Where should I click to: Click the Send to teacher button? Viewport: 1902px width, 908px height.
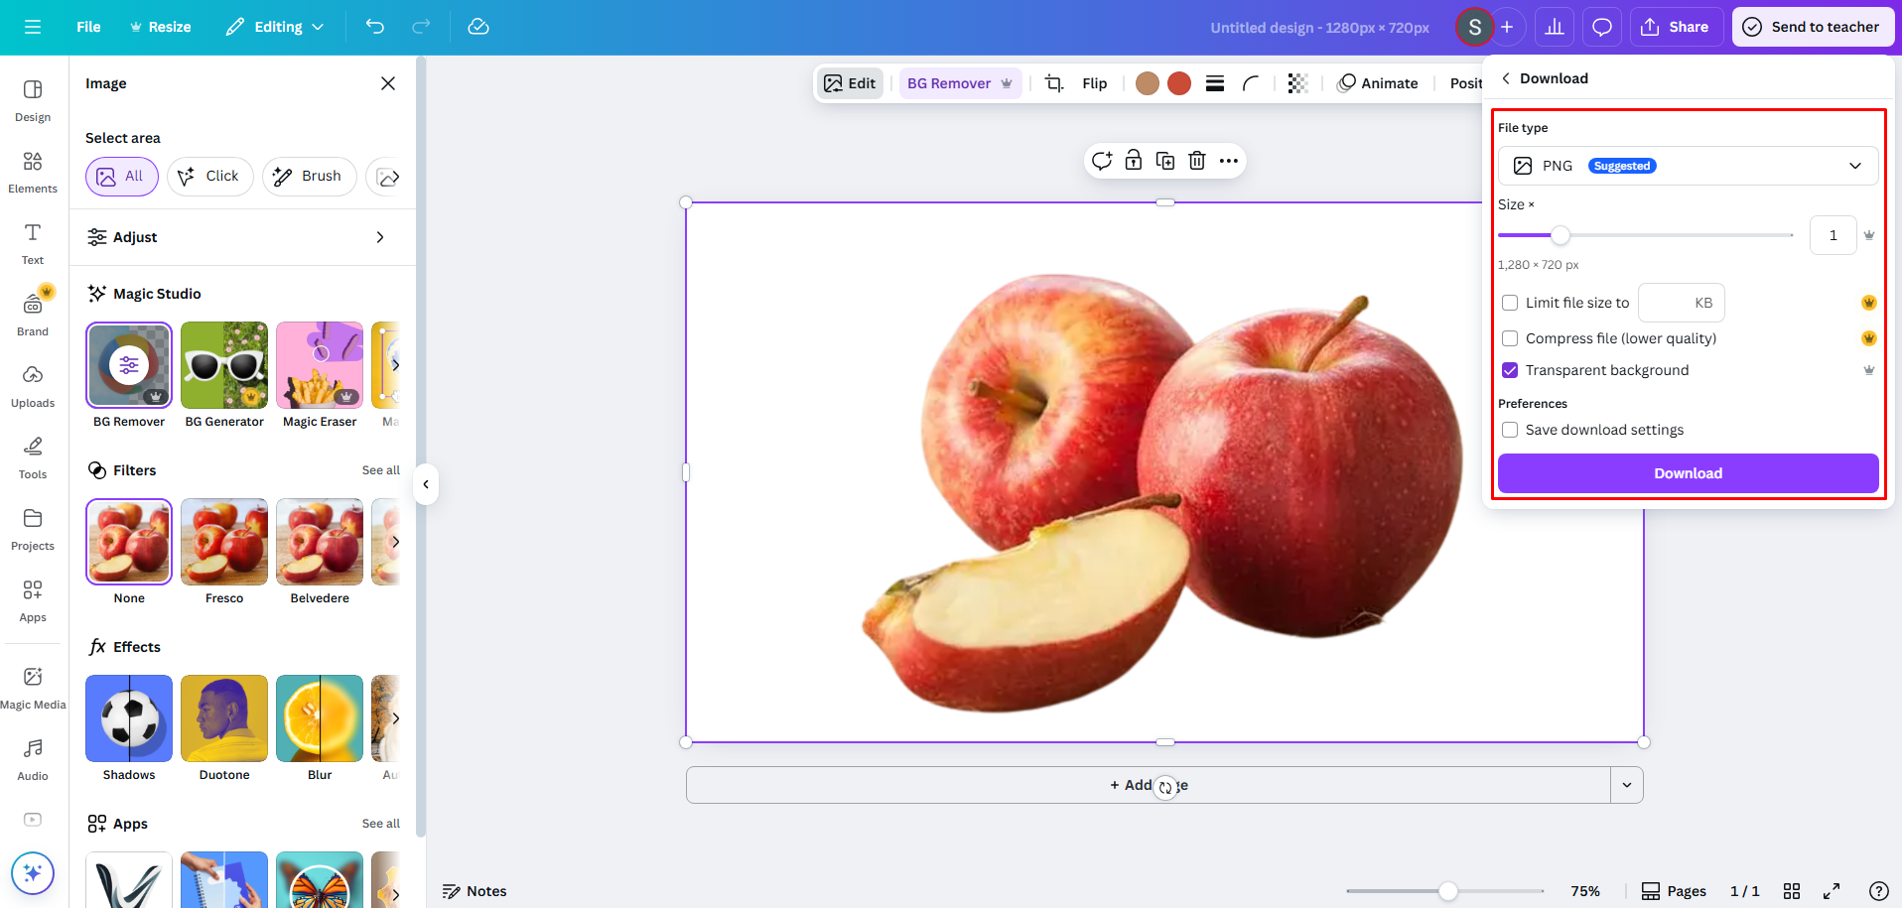[x=1813, y=27]
